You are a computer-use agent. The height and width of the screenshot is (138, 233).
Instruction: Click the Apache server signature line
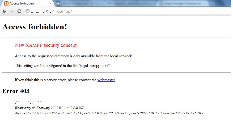(x=109, y=113)
